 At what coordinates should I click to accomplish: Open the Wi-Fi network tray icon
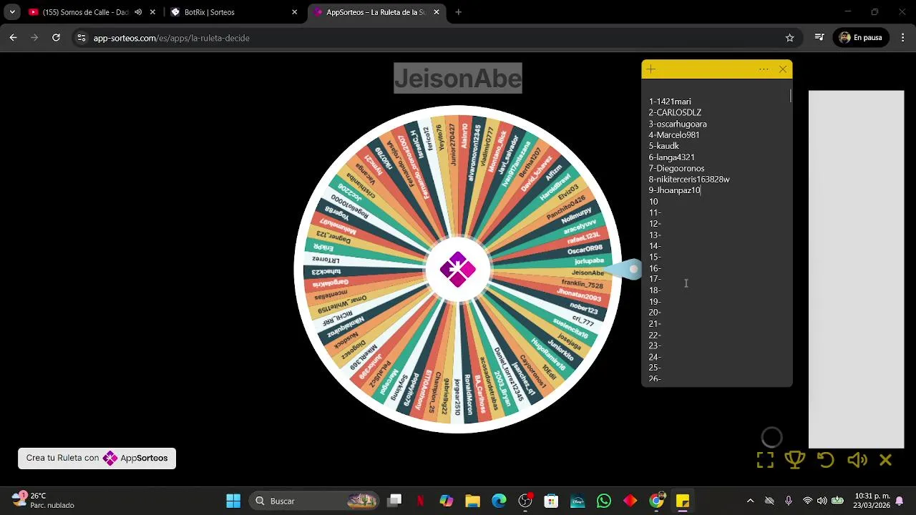tap(807, 501)
